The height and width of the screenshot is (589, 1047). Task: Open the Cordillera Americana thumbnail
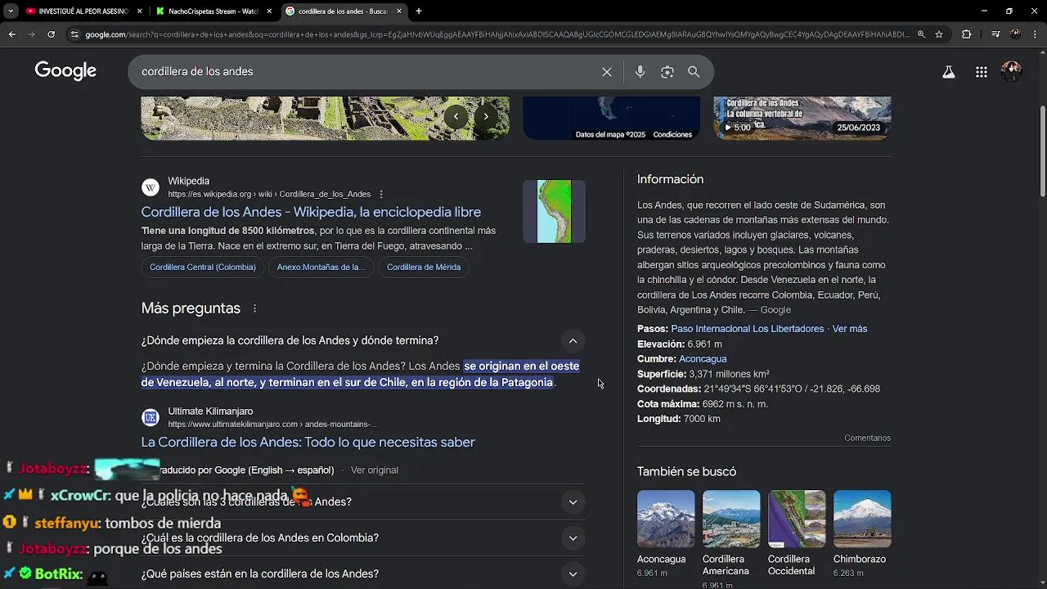pos(731,519)
